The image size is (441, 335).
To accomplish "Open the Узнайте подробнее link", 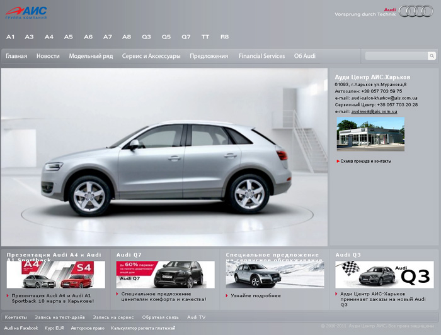I will click(256, 296).
